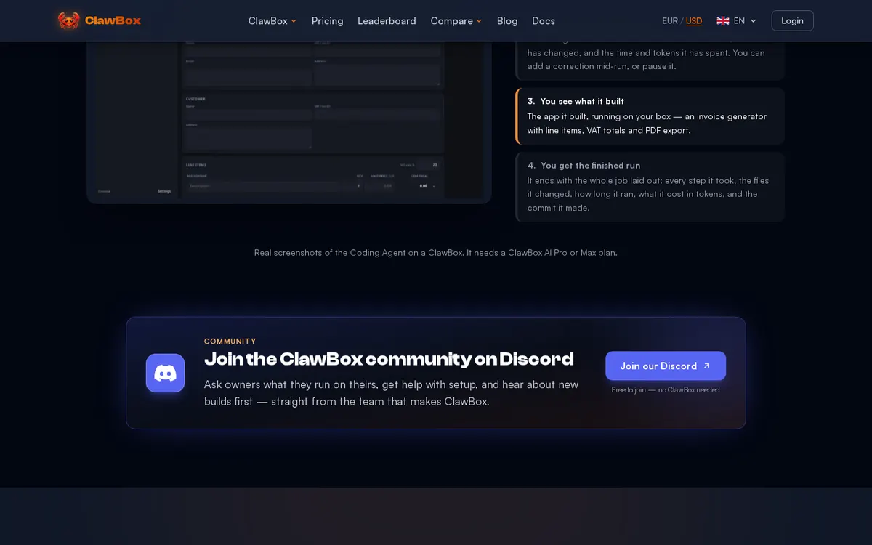Viewport: 872px width, 545px height.
Task: Select step 3 You see what it built
Action: pos(650,116)
